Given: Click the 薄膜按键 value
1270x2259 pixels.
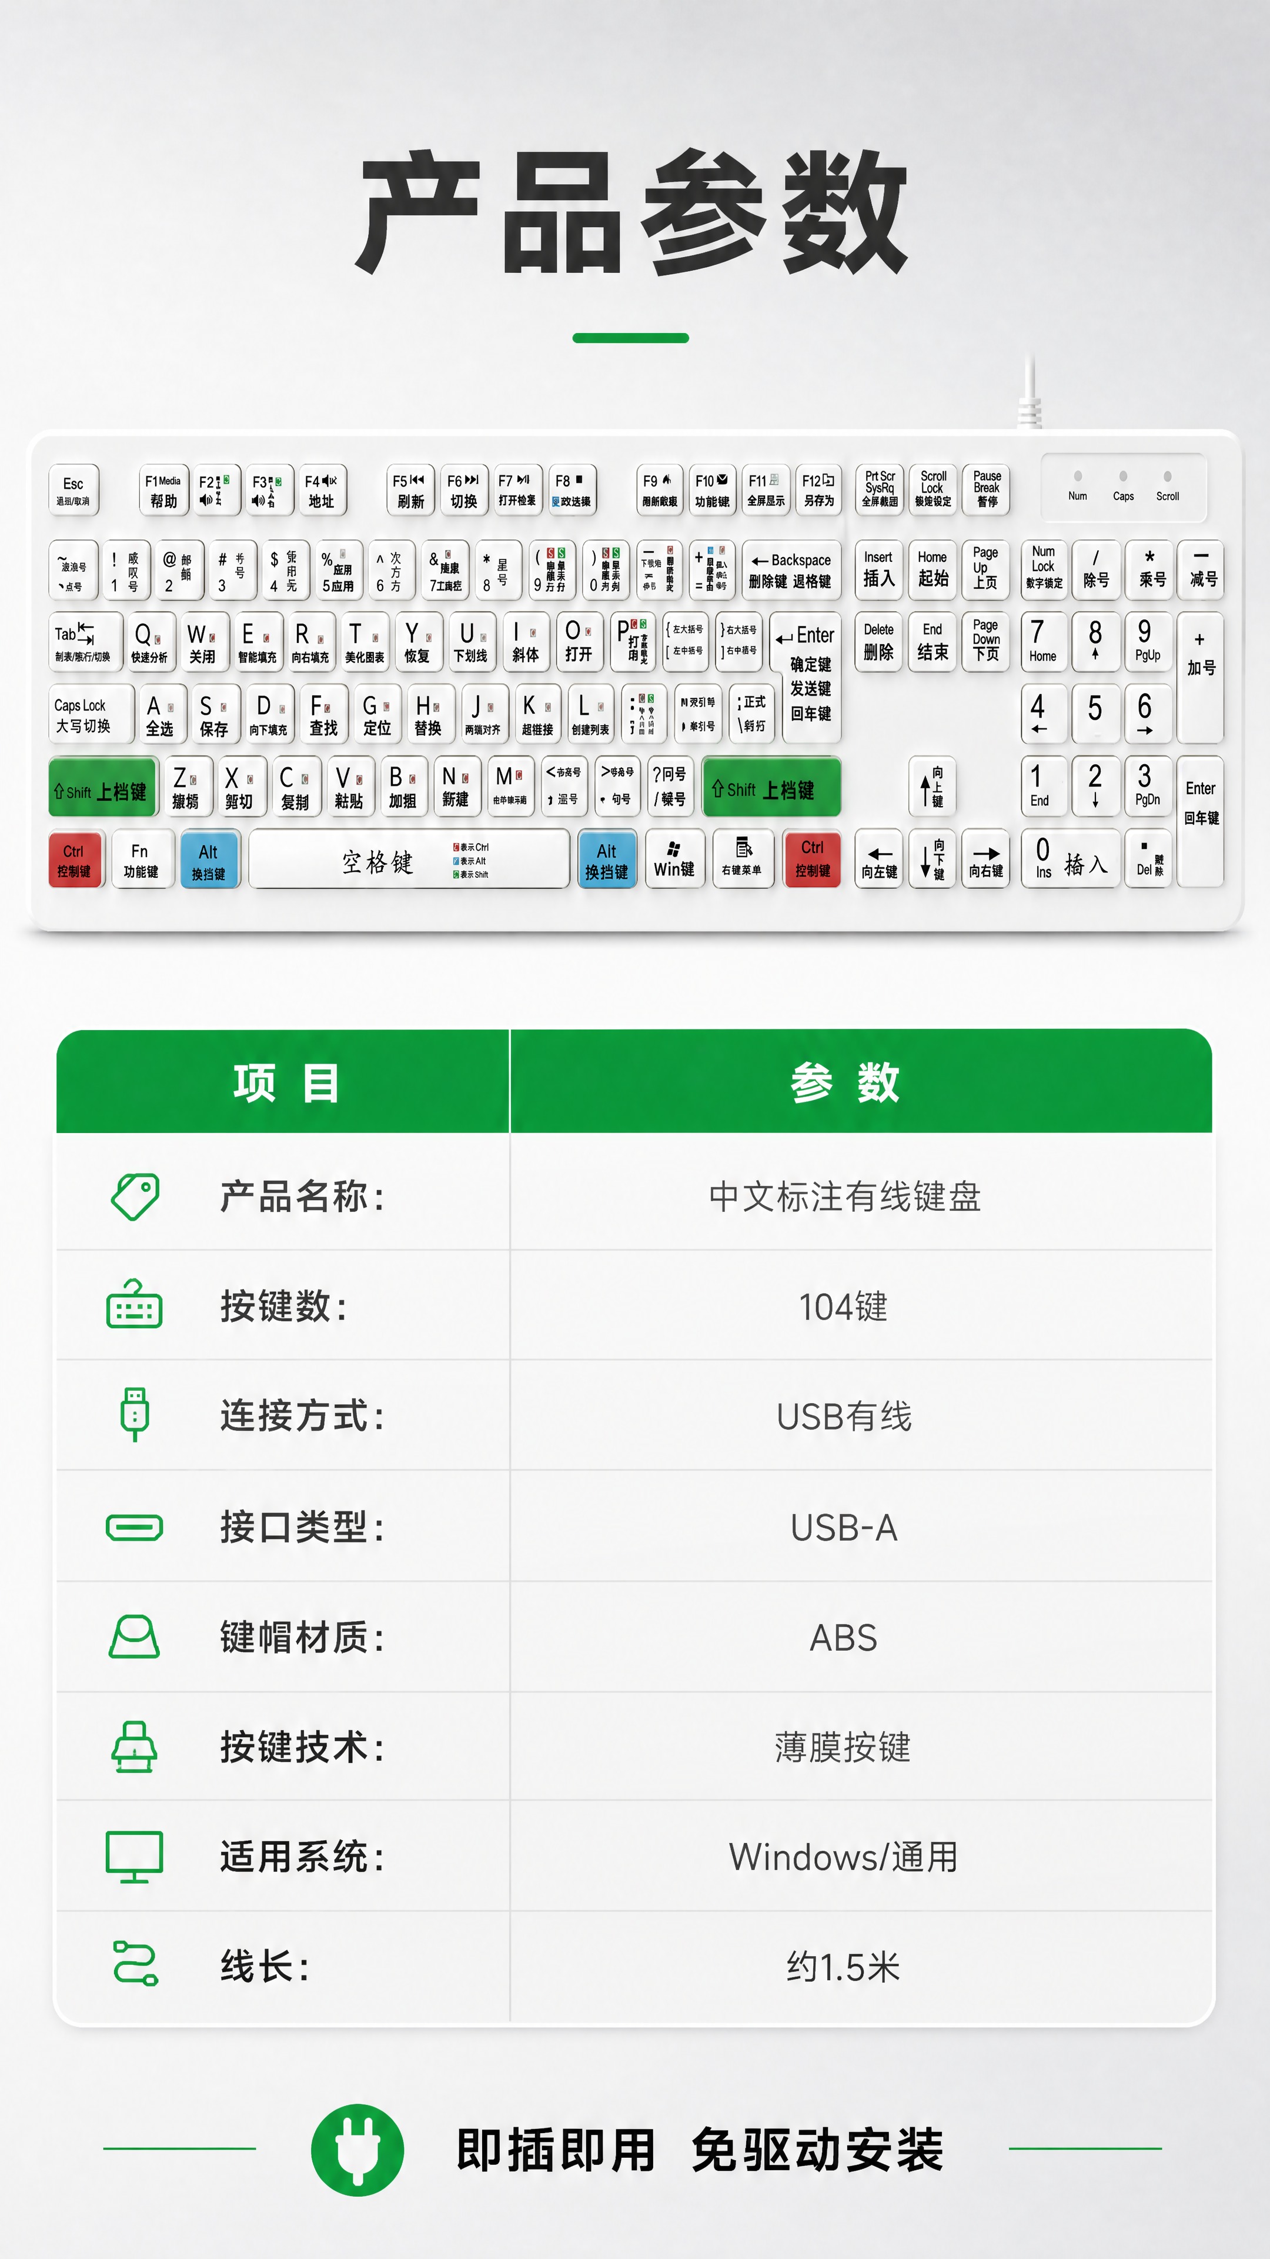Looking at the screenshot, I should (x=843, y=1747).
